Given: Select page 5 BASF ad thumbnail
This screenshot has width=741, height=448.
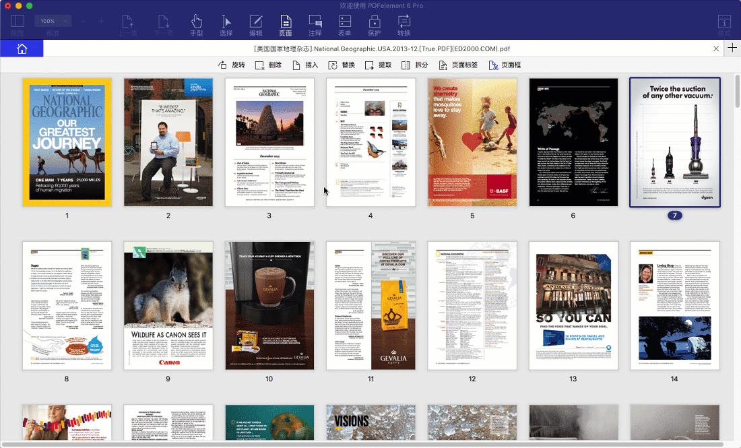Looking at the screenshot, I should (472, 142).
